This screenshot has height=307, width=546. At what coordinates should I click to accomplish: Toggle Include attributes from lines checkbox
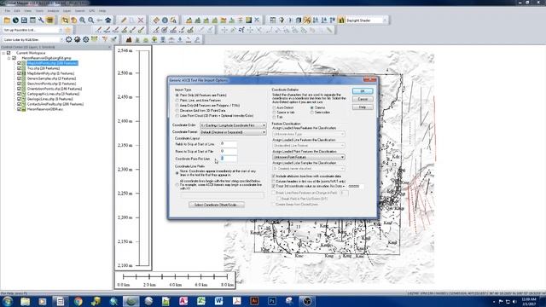[x=274, y=177]
